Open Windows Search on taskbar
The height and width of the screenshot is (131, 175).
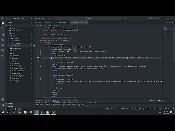click(x=8, y=112)
